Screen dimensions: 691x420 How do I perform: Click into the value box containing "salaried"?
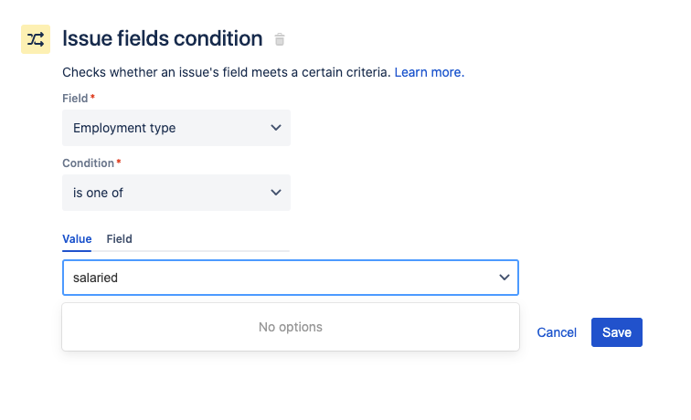point(291,278)
